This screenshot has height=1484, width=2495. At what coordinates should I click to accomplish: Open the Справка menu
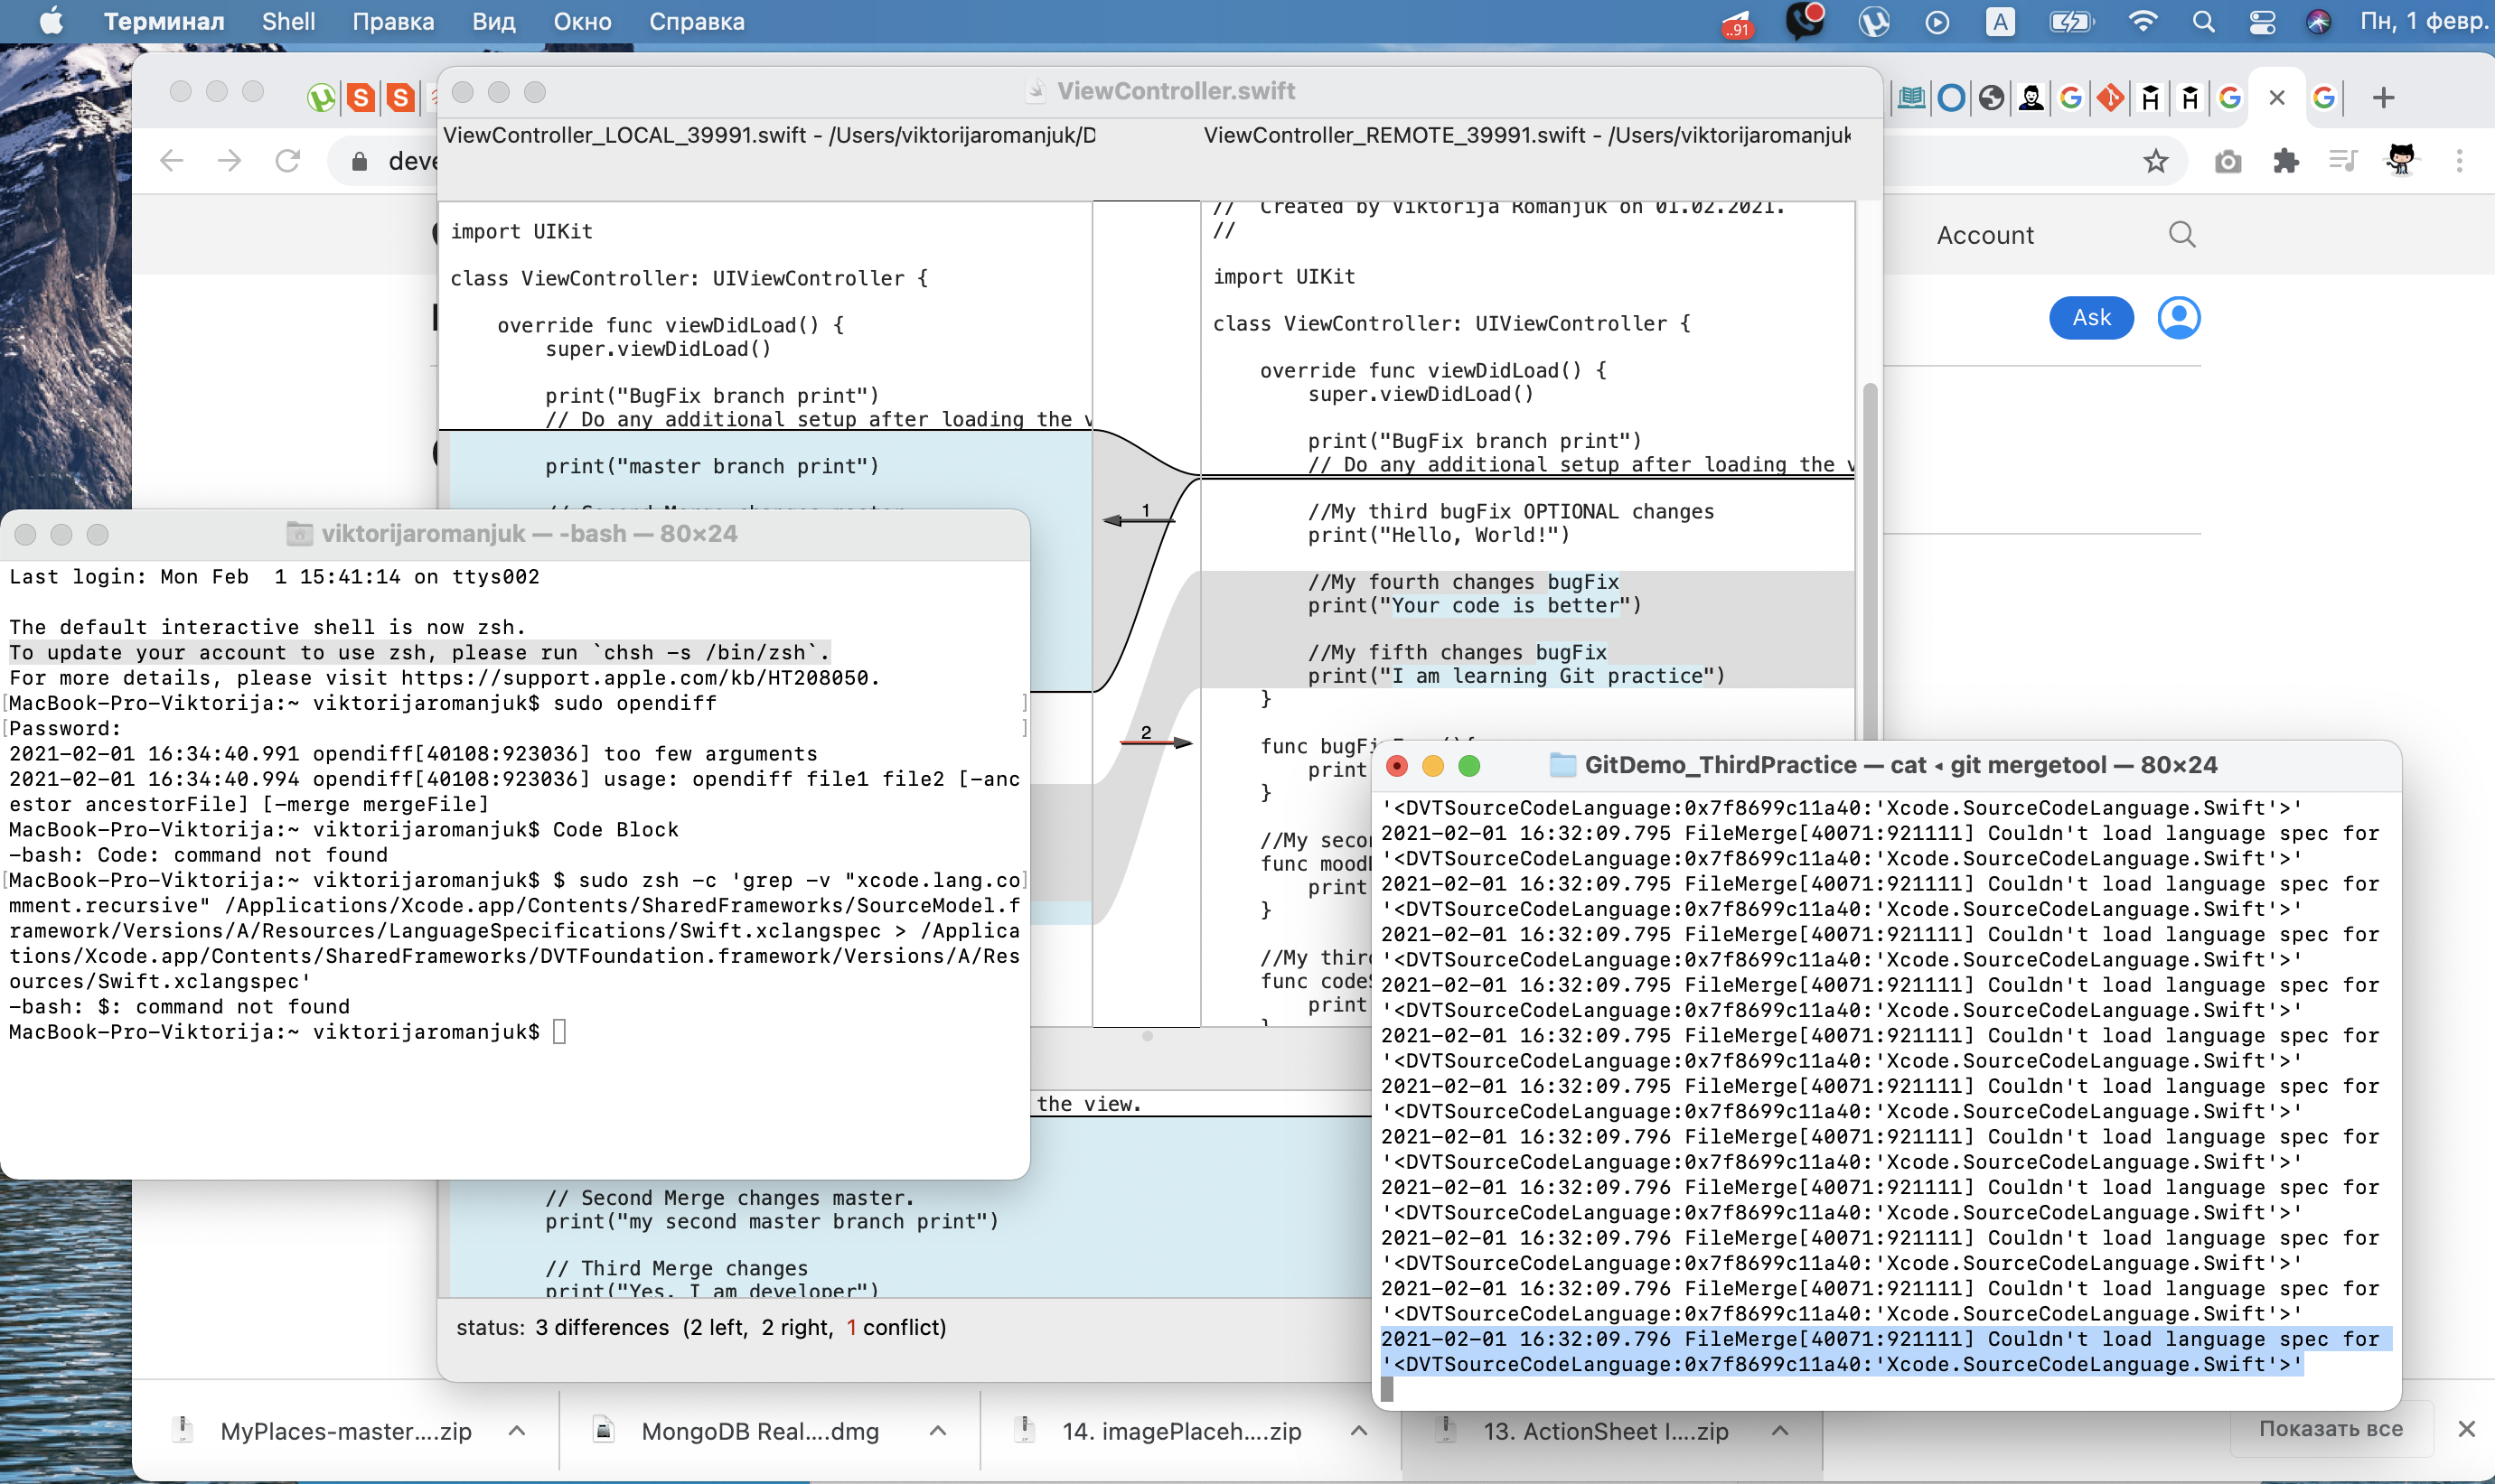697,21
